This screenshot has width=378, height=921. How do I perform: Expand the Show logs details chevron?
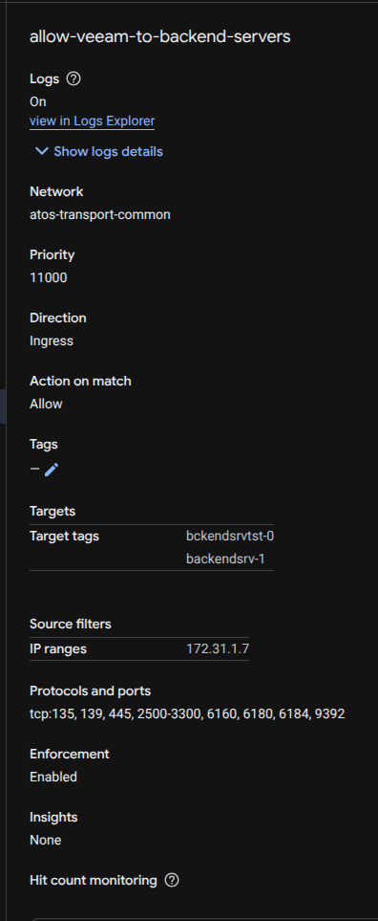pos(42,151)
